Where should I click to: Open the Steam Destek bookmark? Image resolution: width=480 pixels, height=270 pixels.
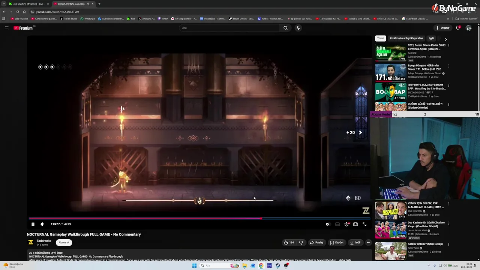(241, 18)
